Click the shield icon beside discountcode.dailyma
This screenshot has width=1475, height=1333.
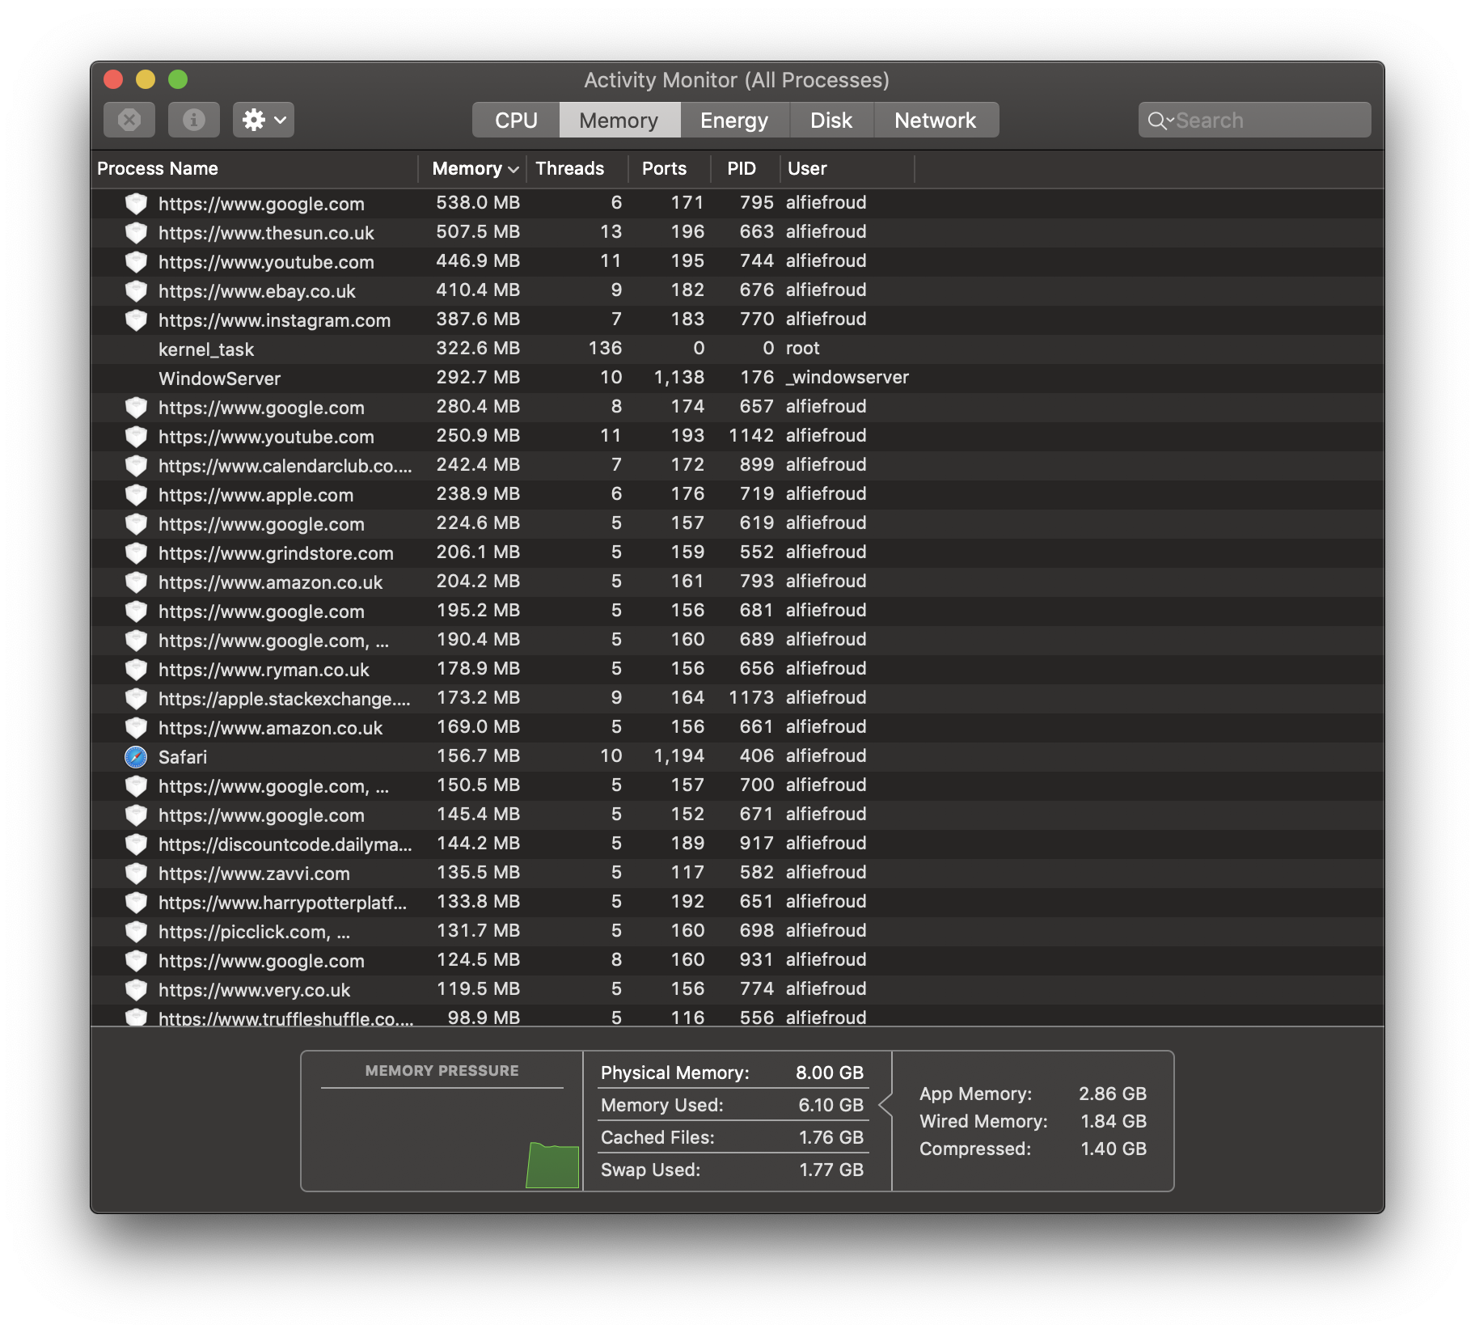tap(136, 844)
